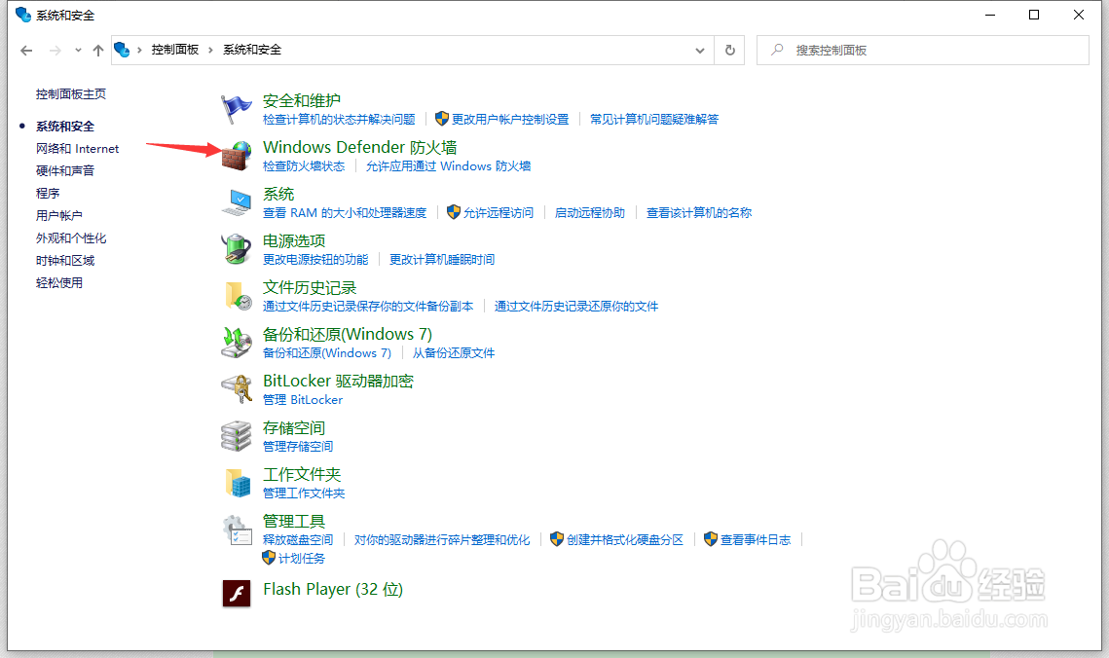The image size is (1109, 658).
Task: Click the Windows Defender firewall brick icon
Action: [x=237, y=156]
